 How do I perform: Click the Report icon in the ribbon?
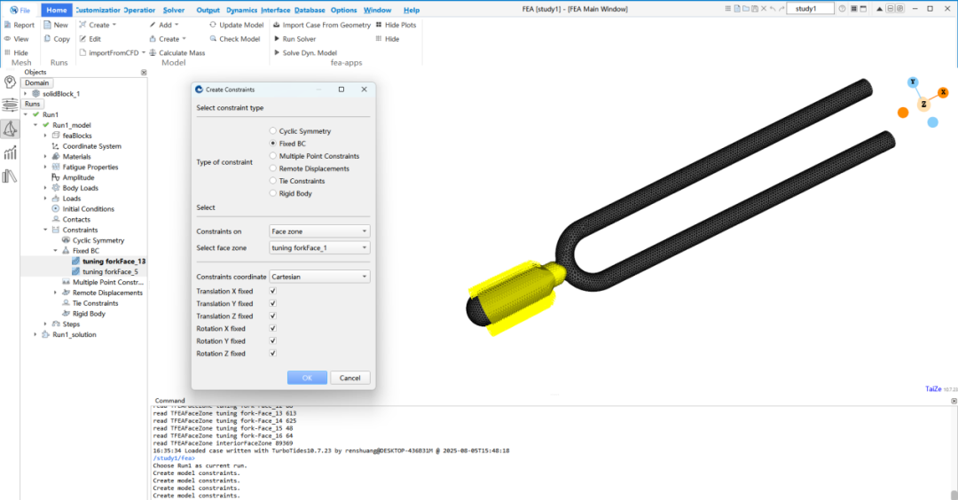point(7,25)
